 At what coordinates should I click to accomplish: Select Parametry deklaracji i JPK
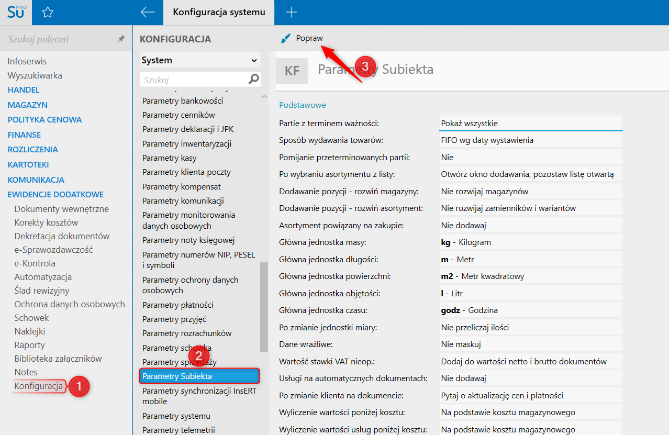[187, 129]
